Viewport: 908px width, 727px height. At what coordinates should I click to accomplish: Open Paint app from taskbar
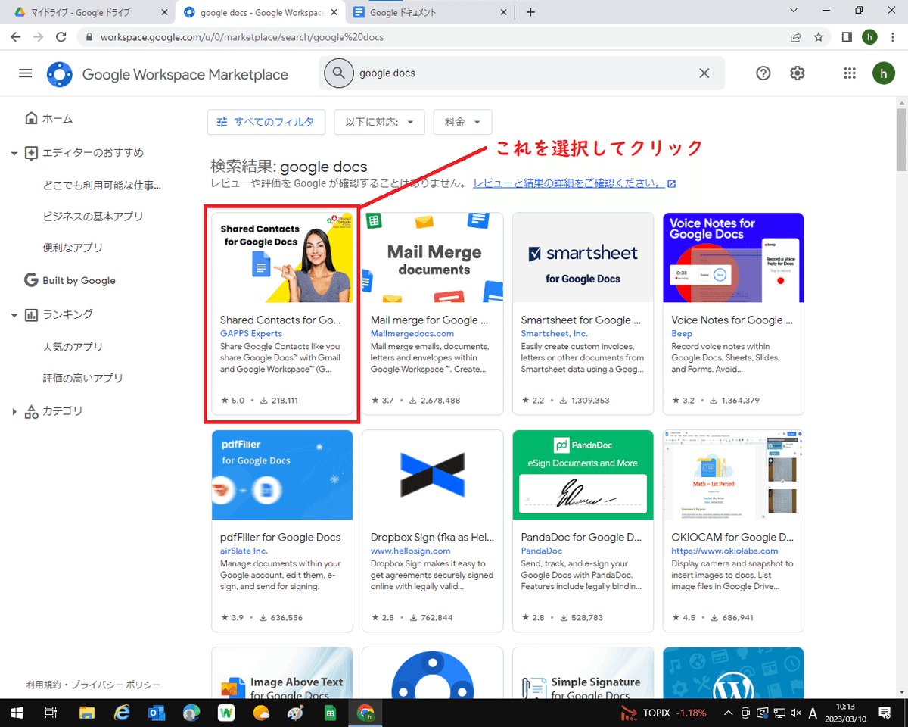click(x=296, y=713)
